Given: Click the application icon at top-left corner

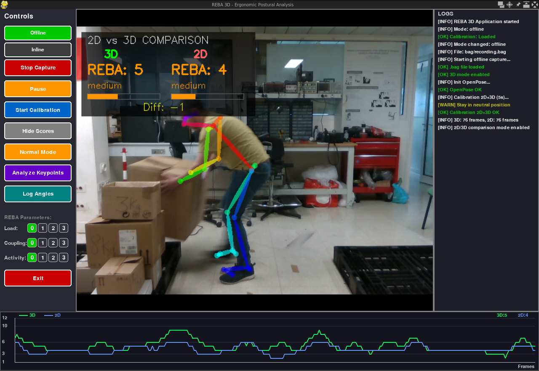Looking at the screenshot, I should 4,4.
